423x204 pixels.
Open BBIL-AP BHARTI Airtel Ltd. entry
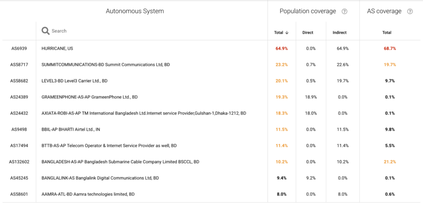(x=71, y=129)
